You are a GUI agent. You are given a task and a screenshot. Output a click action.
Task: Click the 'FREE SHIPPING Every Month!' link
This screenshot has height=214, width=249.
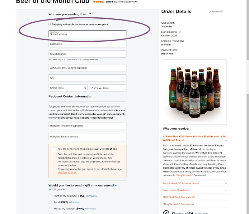[x=179, y=197]
